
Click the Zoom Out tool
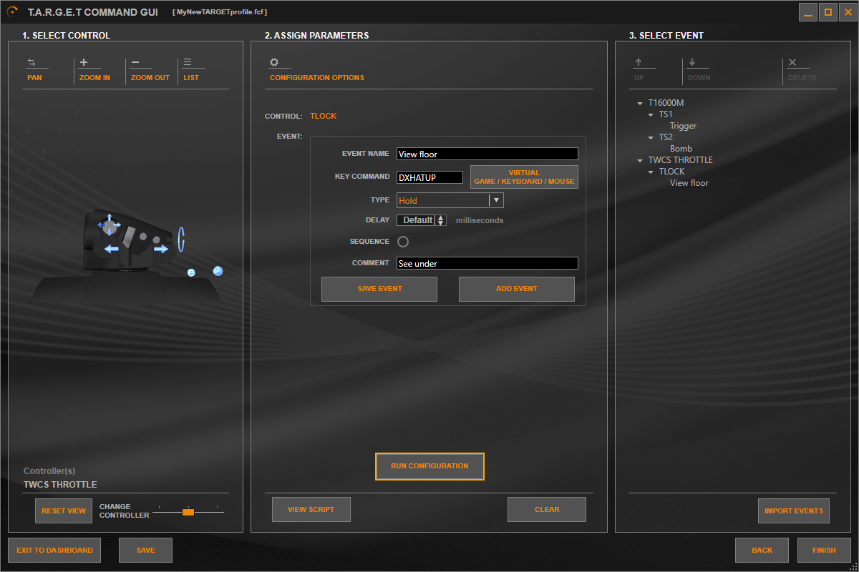coord(150,69)
